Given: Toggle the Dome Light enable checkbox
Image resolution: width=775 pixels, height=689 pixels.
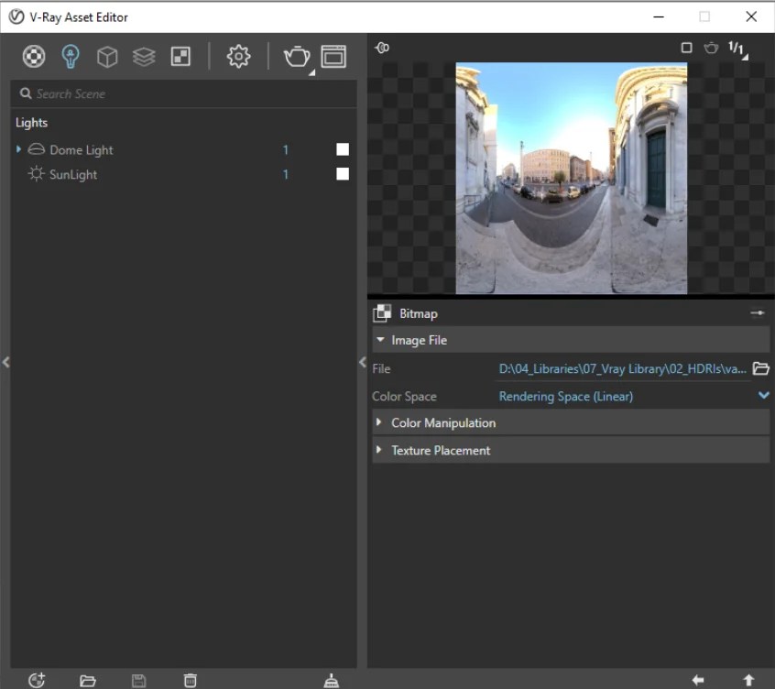Looking at the screenshot, I should [x=343, y=149].
